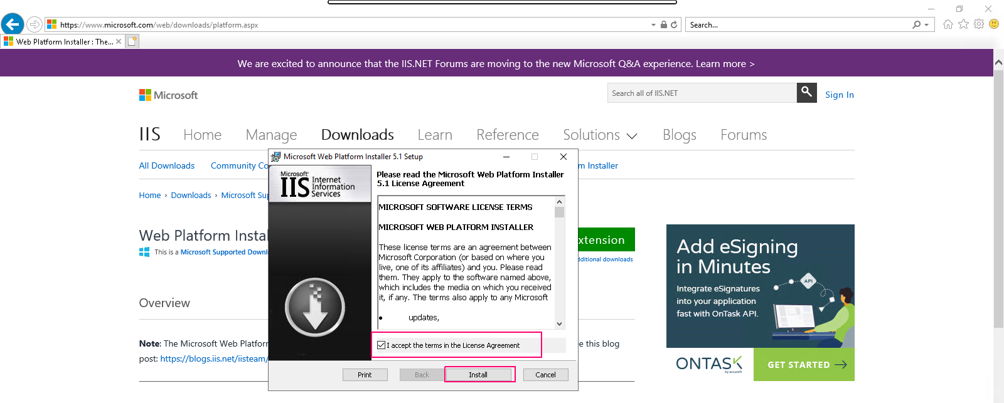Open the Blogs navigation item
This screenshot has height=403, width=1004.
(680, 135)
